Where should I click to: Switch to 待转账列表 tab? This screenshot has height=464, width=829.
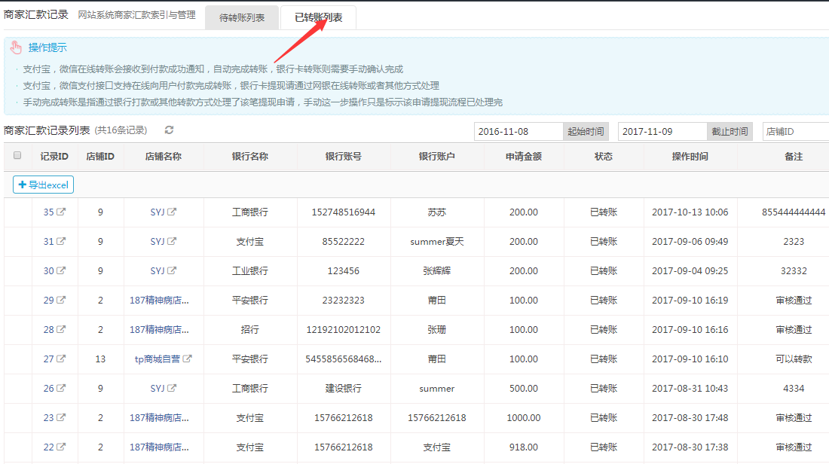pos(242,17)
